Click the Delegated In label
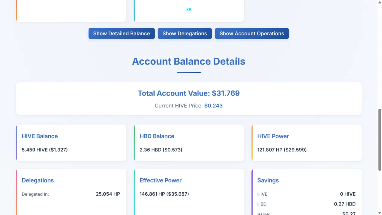The image size is (382, 215). 35,194
